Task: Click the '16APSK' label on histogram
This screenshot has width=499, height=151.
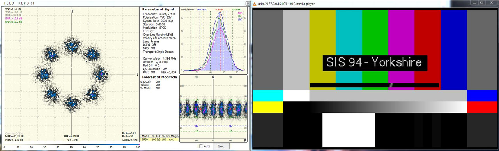Action: pos(202,9)
